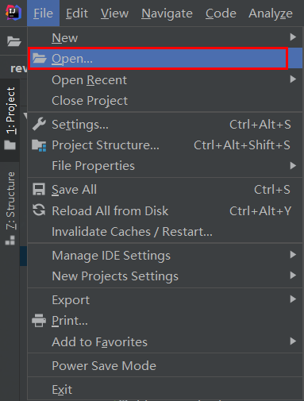Expand the New submenu
The width and height of the screenshot is (304, 401).
[x=165, y=37]
